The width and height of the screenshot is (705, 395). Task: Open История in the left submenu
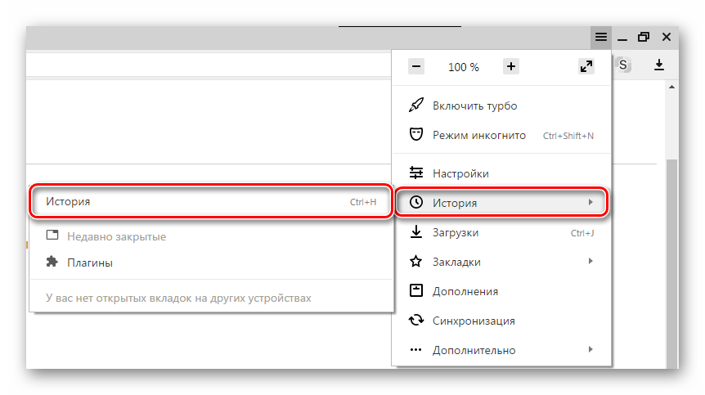[x=211, y=201]
